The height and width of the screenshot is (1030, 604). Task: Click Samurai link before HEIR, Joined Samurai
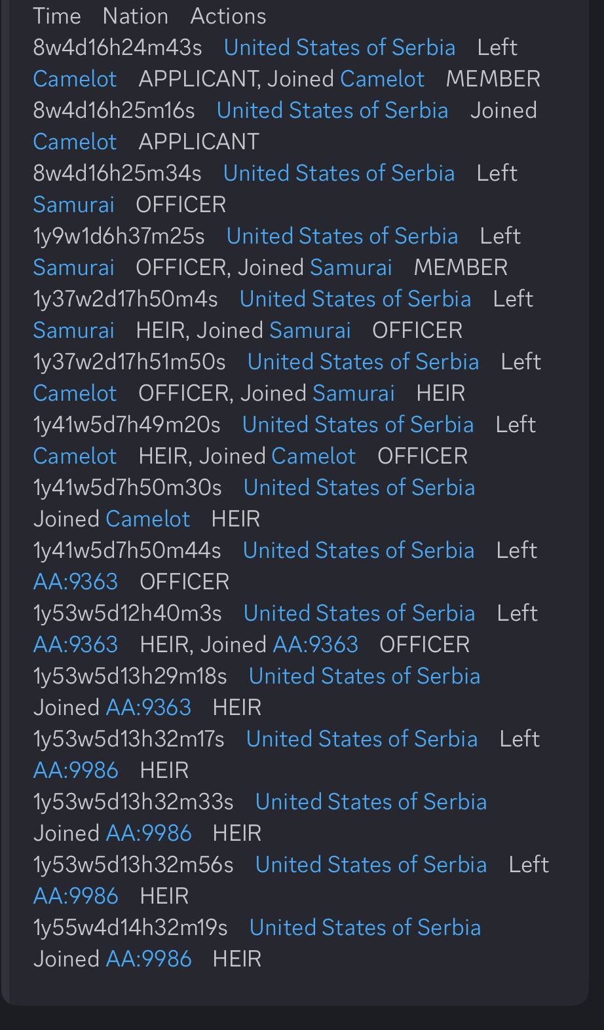tap(73, 331)
